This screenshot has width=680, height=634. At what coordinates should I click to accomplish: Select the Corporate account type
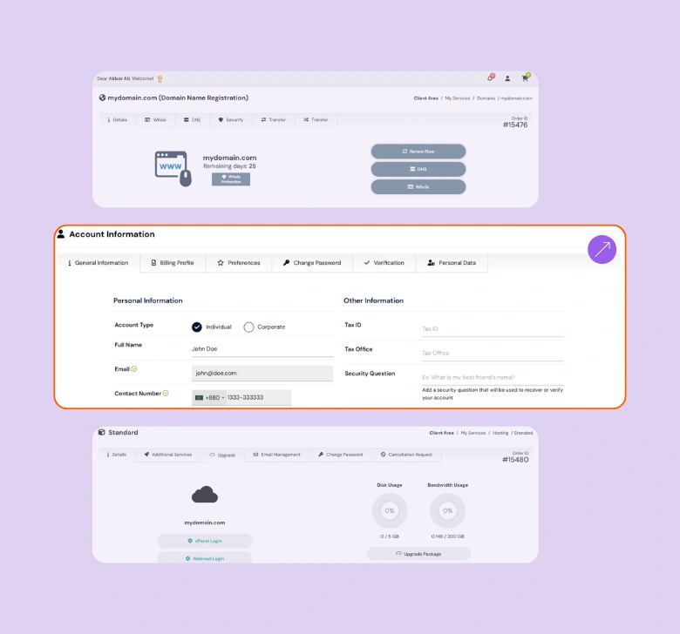248,327
